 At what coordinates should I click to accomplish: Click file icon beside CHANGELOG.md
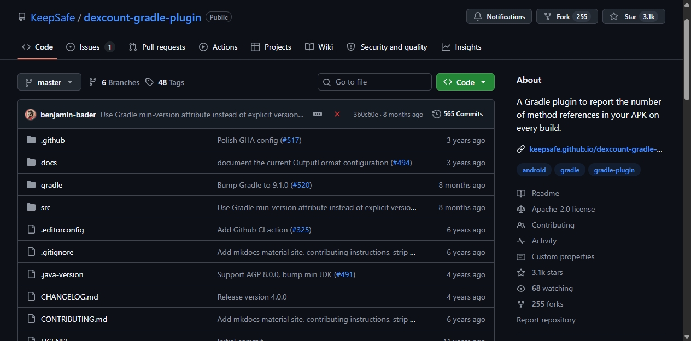(31, 297)
